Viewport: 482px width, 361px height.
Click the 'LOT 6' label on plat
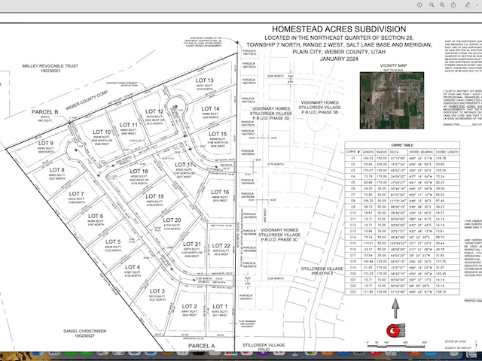click(x=96, y=216)
